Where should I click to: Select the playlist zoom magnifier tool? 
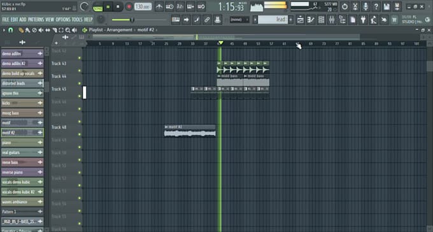point(67,30)
